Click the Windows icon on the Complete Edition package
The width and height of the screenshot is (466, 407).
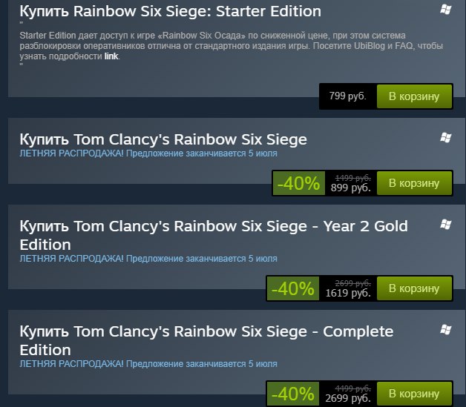point(445,329)
